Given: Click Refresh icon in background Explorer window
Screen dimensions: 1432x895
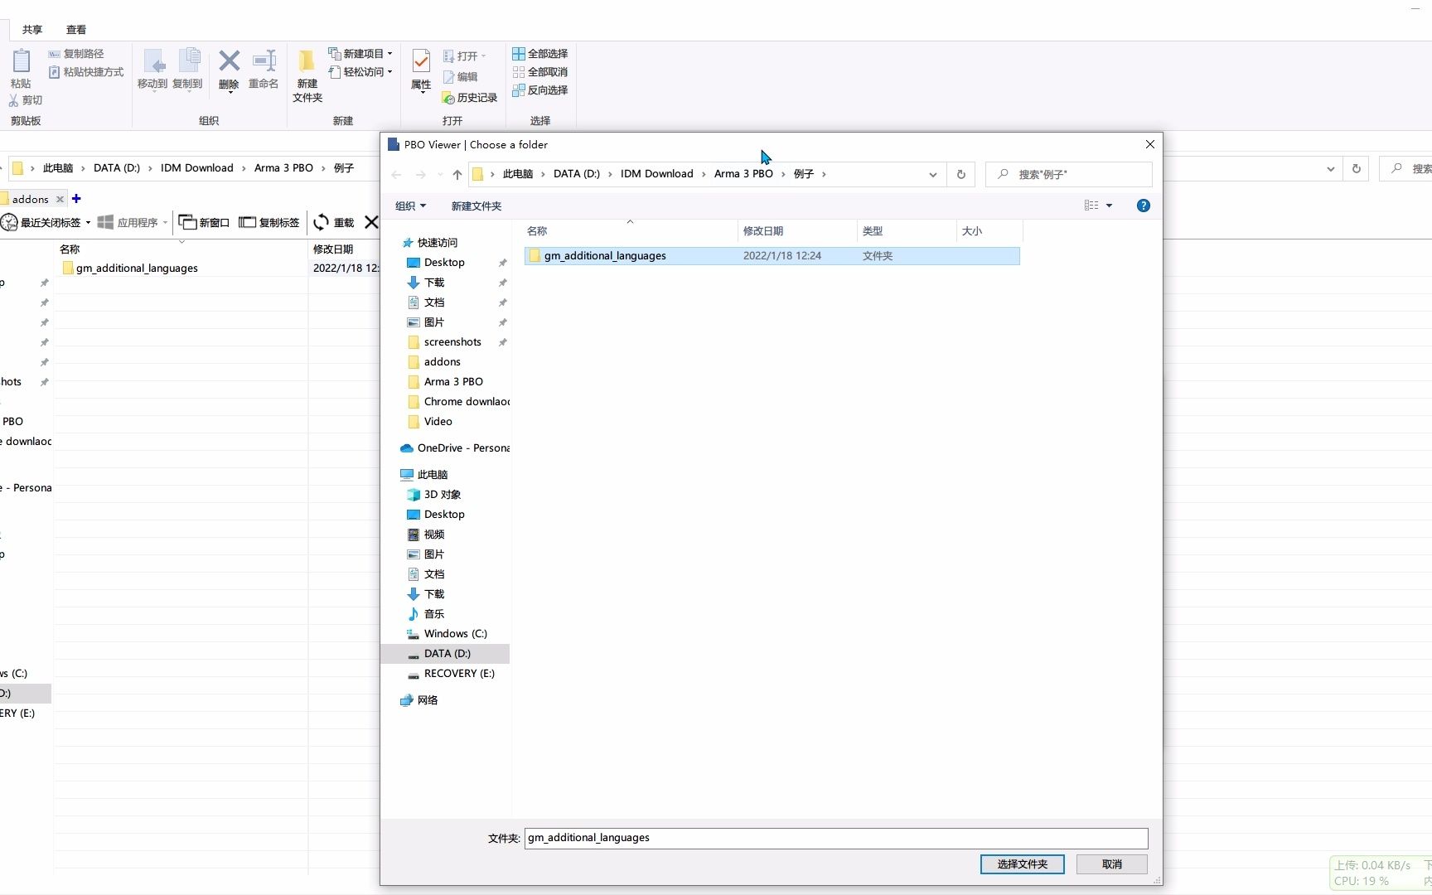Looking at the screenshot, I should [x=1357, y=168].
